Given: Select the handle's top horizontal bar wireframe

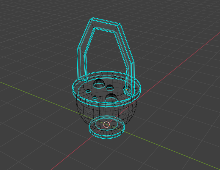Looking at the screenshot, I should pyautogui.click(x=105, y=25).
